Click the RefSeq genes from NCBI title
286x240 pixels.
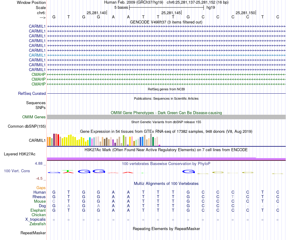tap(166, 89)
